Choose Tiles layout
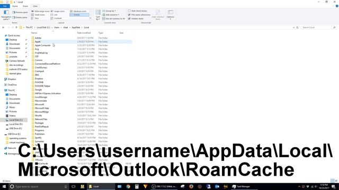Screen dimensions: 339x190 coord(35,18)
